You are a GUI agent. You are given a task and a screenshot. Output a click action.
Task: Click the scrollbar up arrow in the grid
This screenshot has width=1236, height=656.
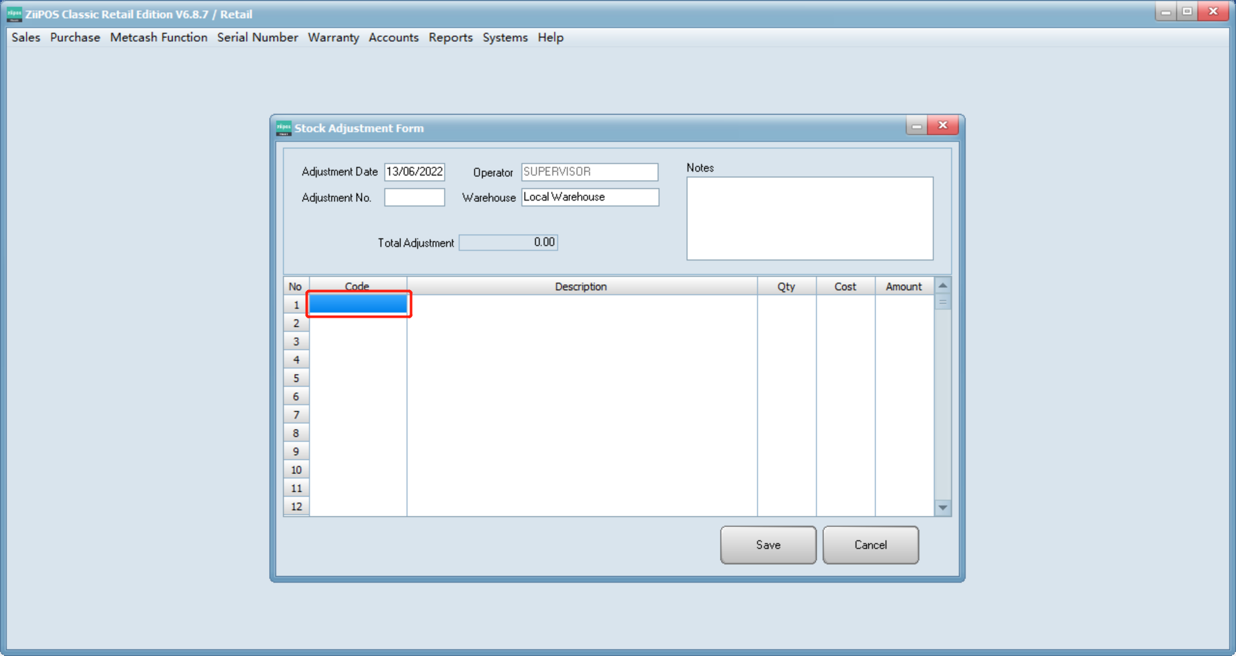coord(942,284)
